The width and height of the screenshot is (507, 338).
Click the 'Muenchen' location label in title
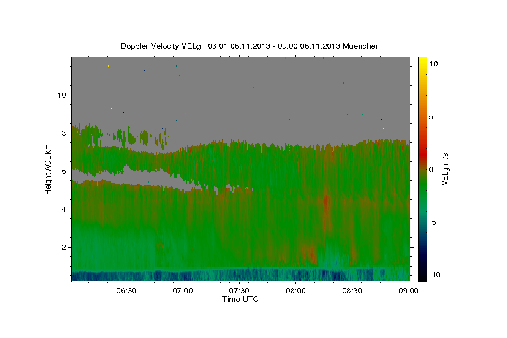click(361, 46)
